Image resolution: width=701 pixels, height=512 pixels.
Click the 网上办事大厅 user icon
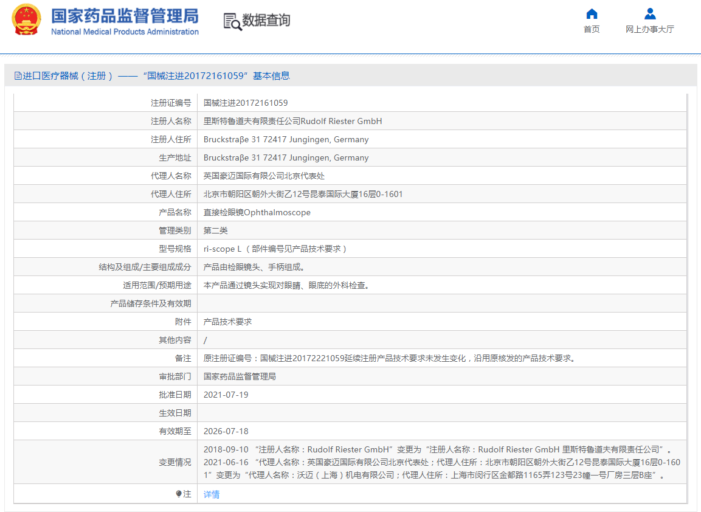coord(649,14)
